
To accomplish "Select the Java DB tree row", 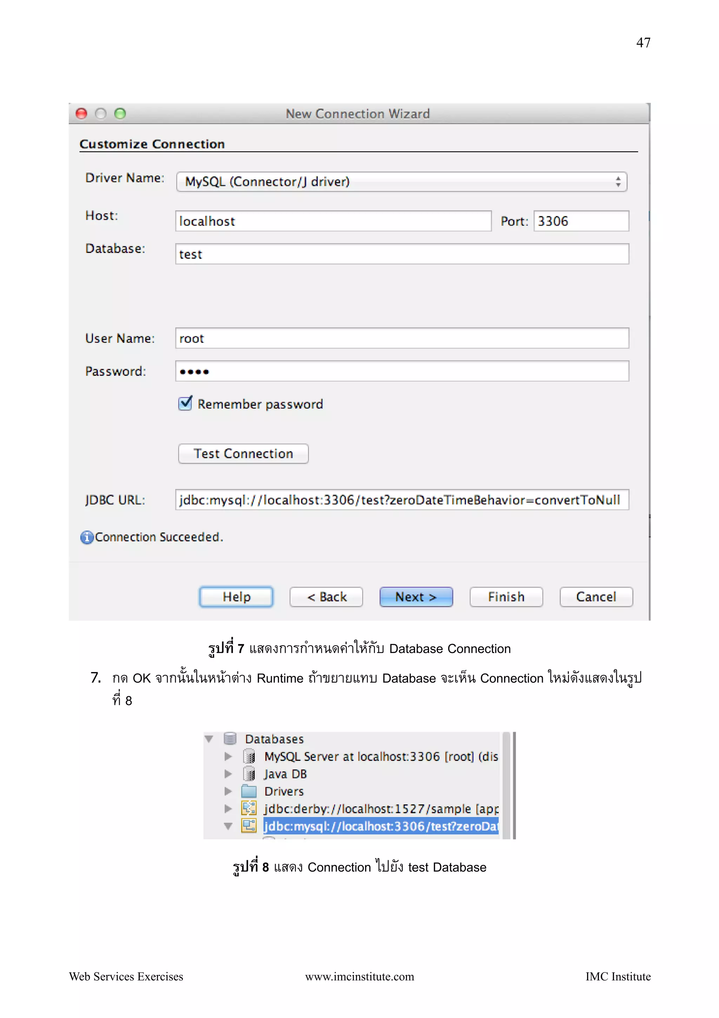I will click(285, 774).
